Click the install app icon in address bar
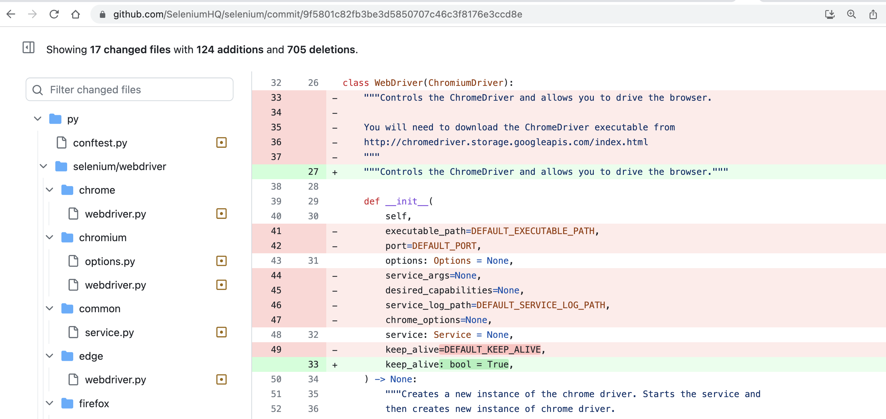This screenshot has width=886, height=419. [830, 14]
